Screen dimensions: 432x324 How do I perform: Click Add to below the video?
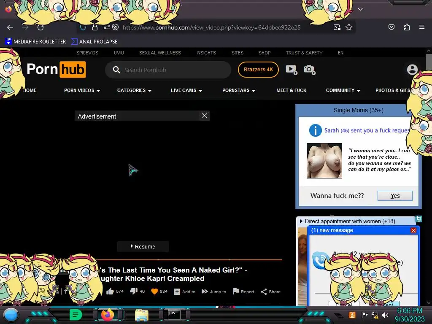pos(185,292)
